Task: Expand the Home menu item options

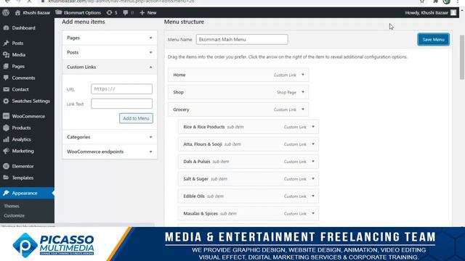Action: [x=303, y=75]
